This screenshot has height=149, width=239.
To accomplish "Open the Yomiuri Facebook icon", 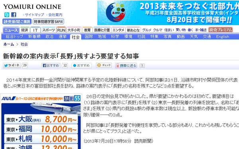I will click(x=14, y=15).
